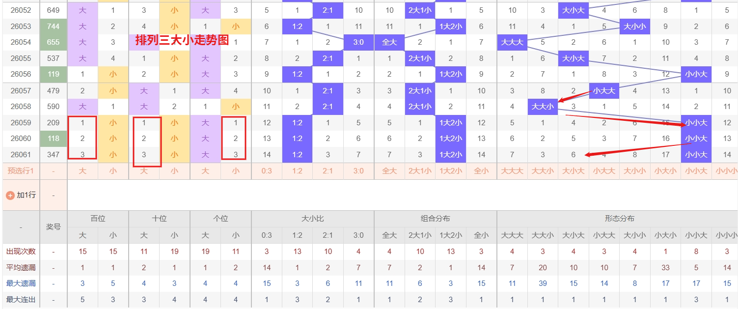
Task: Click the 大小比 column group header
Action: click(312, 218)
